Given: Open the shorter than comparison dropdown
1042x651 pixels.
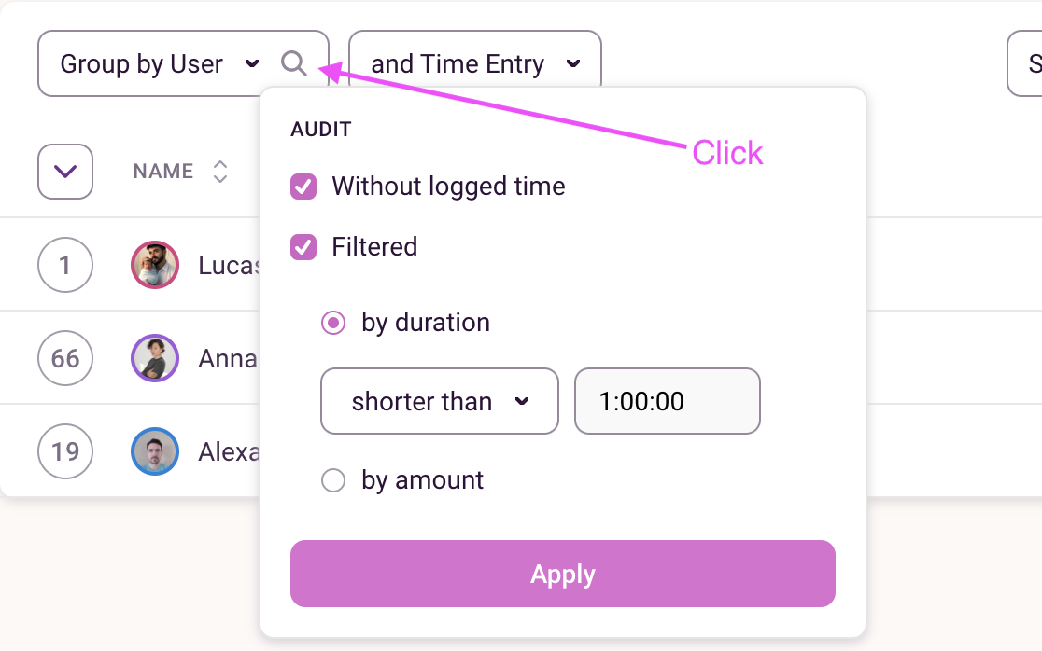Looking at the screenshot, I should pyautogui.click(x=439, y=401).
